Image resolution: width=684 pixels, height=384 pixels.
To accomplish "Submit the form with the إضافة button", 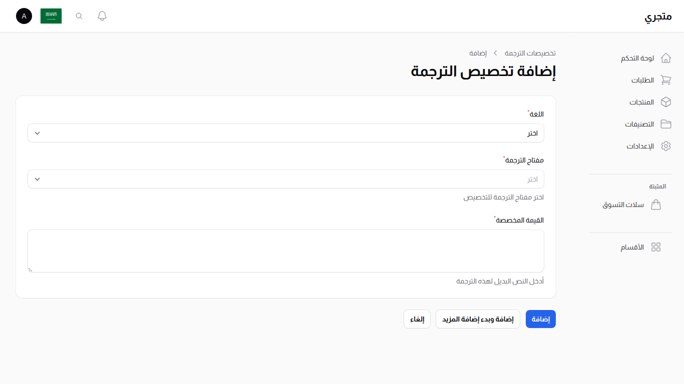I will coord(540,318).
